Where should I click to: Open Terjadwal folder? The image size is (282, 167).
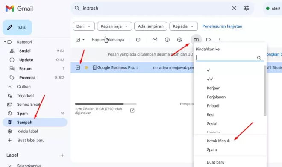(25, 96)
